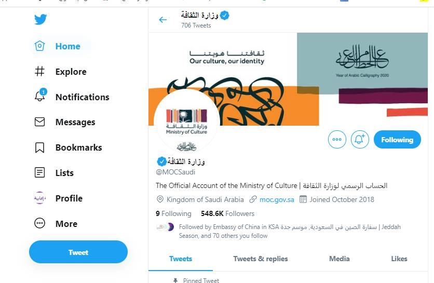Click the Profile avatar in sidebar
This screenshot has height=283, width=434.
point(40,198)
